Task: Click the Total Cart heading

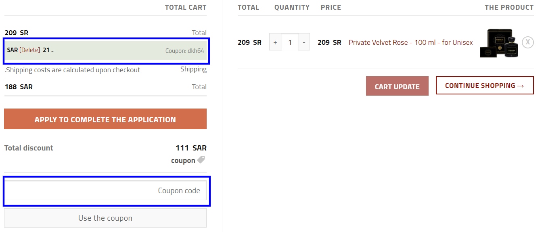Action: click(x=185, y=7)
